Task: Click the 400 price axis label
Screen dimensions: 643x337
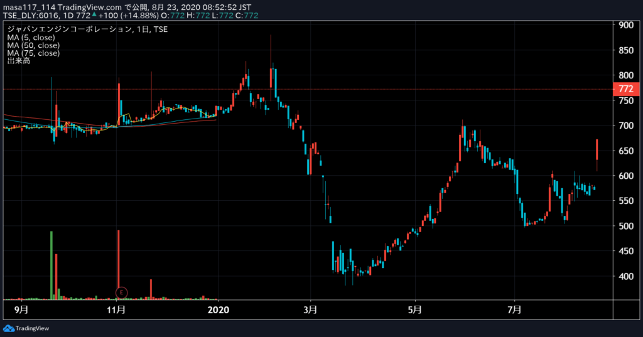Action: 626,276
